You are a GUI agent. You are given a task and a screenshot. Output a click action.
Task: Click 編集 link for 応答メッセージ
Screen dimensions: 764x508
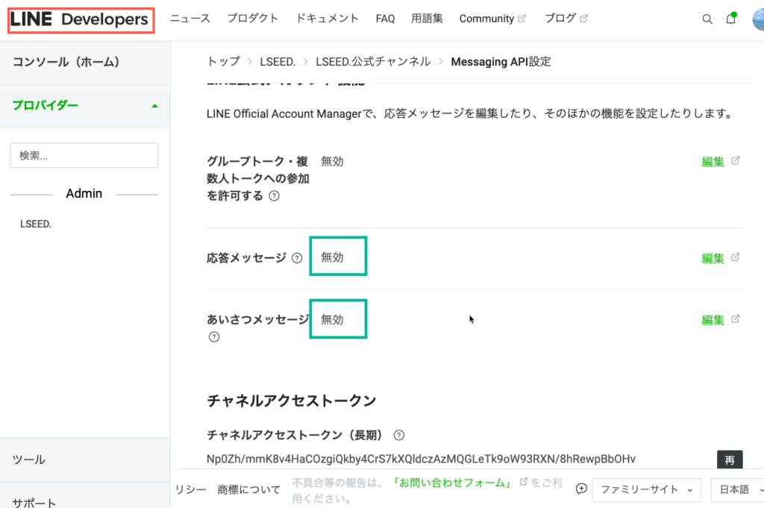coord(713,258)
